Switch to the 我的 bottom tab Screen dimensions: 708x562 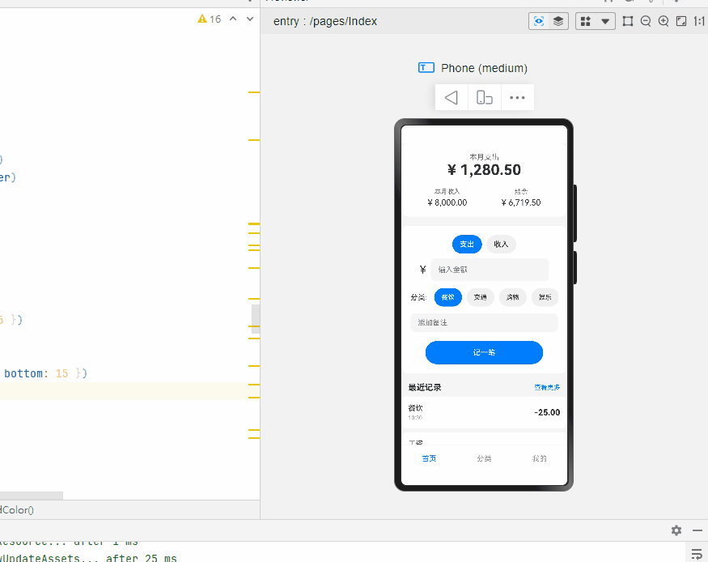[539, 458]
